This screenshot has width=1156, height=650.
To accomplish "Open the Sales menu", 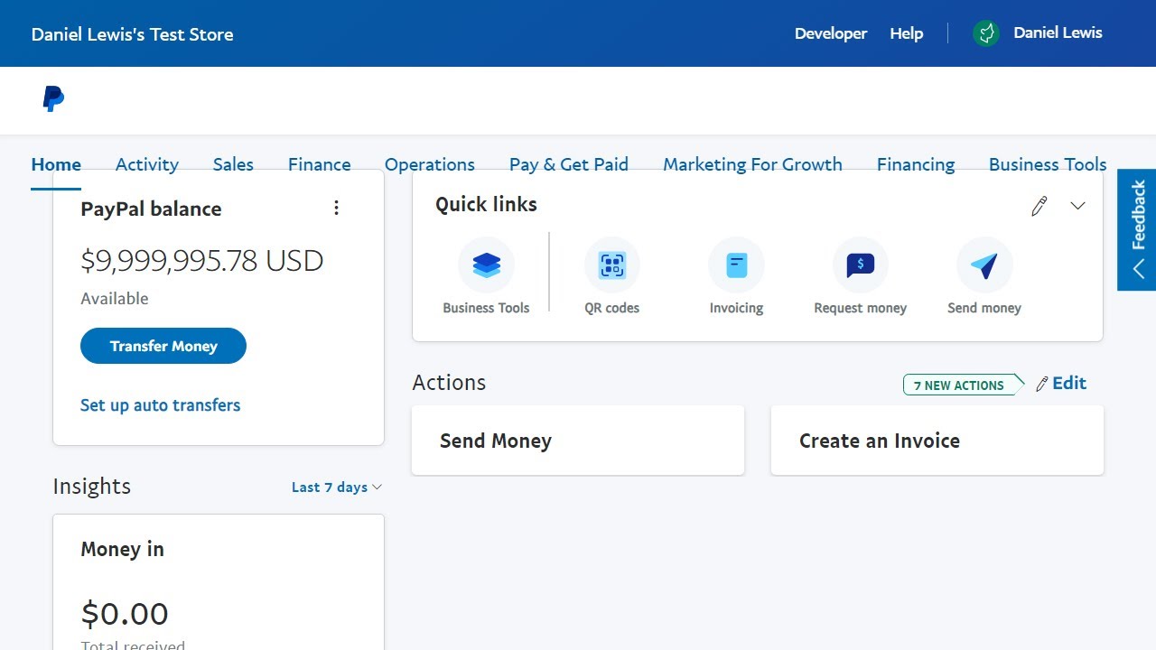I will point(233,164).
